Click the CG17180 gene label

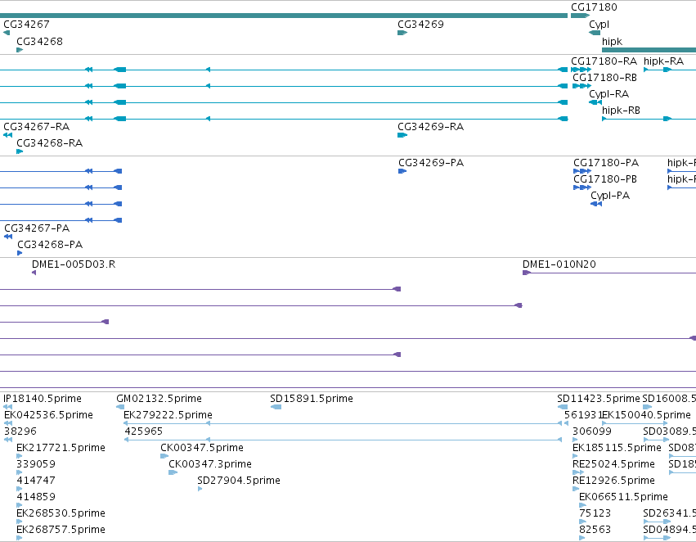point(594,7)
